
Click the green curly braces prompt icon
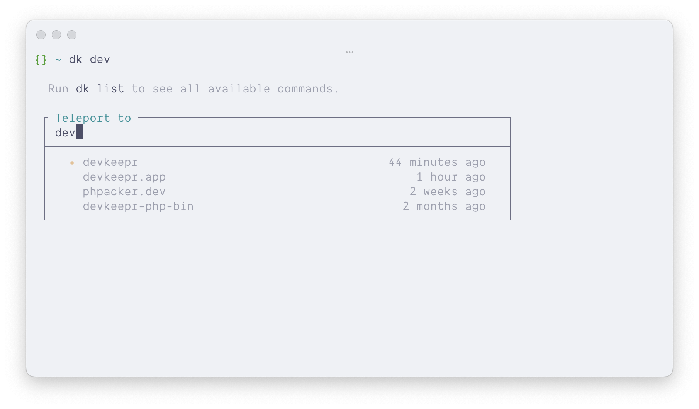(x=41, y=60)
